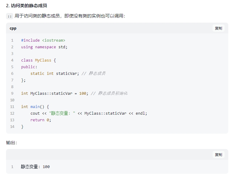This screenshot has width=231, height=175.
Task: Click output text '静态变量: 100'
Action: click(35, 167)
